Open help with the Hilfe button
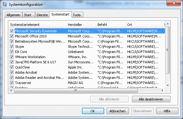 (167, 111)
